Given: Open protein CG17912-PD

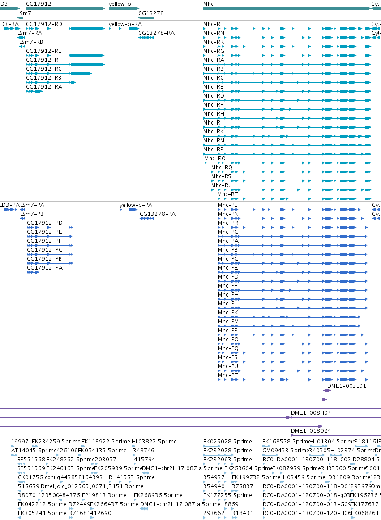Looking at the screenshot, I should click(45, 223).
